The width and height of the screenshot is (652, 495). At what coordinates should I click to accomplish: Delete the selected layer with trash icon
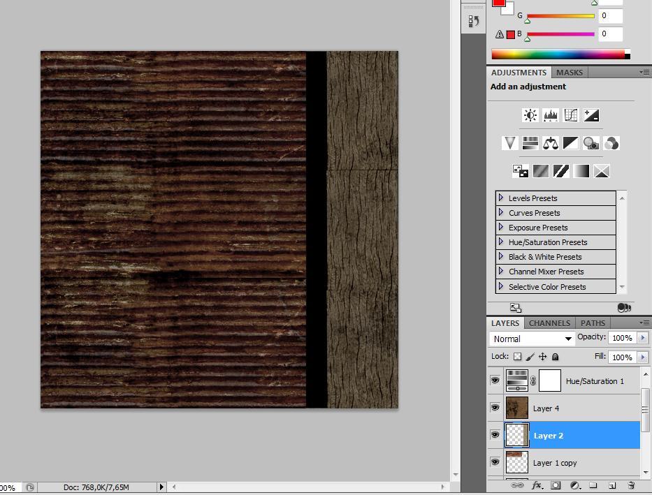(x=631, y=485)
